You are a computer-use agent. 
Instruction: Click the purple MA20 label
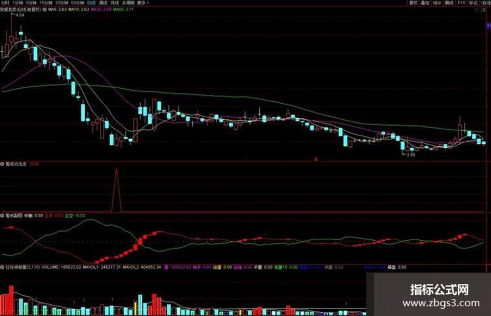pyautogui.click(x=101, y=10)
